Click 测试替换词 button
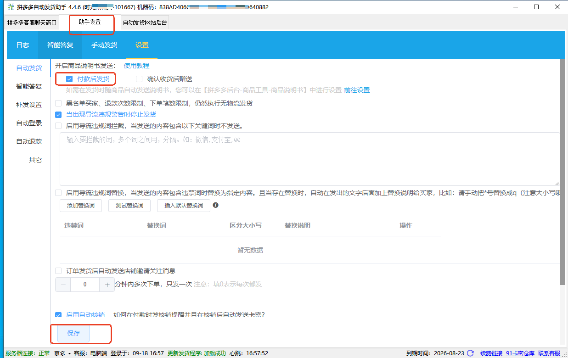 click(x=129, y=206)
